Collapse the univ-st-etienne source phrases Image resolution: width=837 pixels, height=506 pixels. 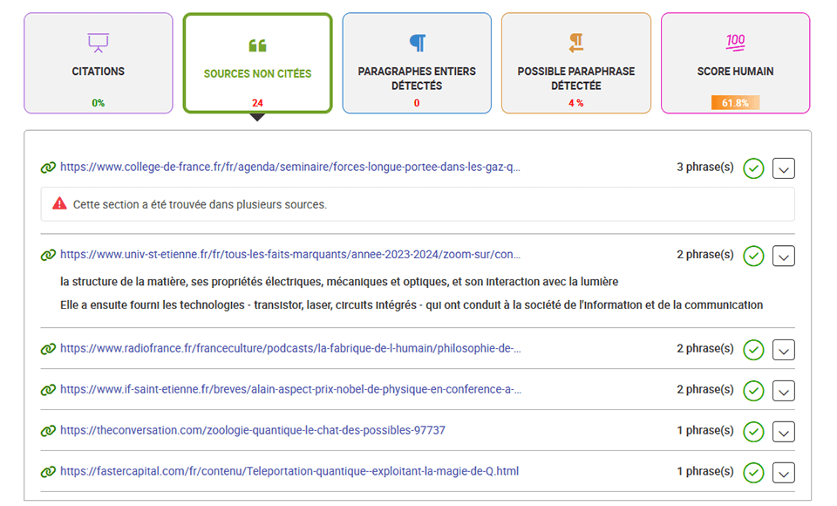pyautogui.click(x=784, y=256)
